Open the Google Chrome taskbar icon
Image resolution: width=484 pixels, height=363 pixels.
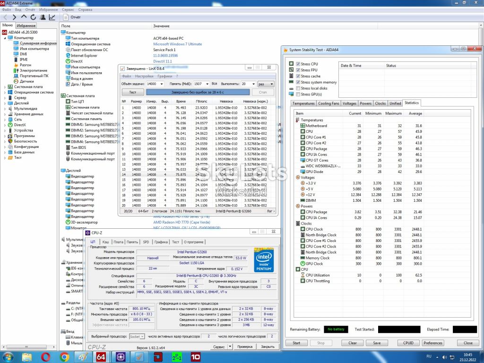64,357
